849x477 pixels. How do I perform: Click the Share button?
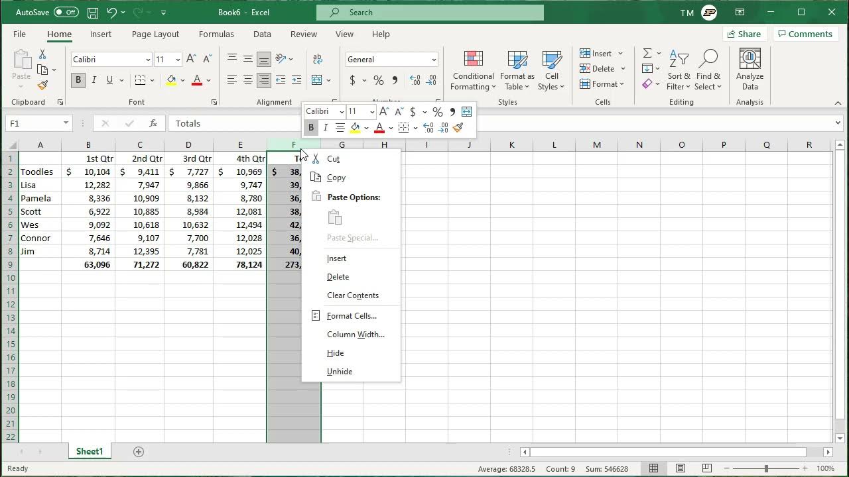tap(744, 34)
